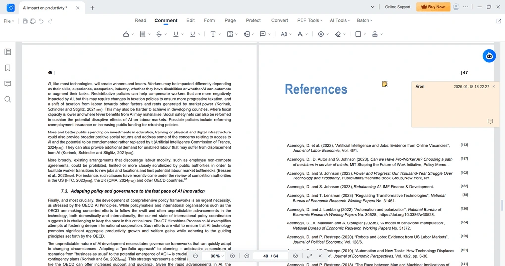Screen dimensions: 505x266
Task: Expand the Highlight tool options arrow
Action: click(x=132, y=34)
